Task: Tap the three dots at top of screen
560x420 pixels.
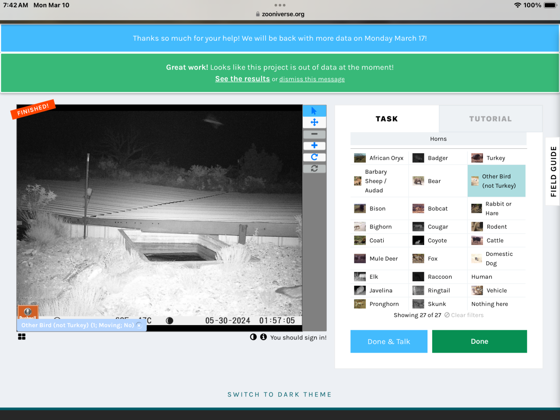Action: click(280, 5)
